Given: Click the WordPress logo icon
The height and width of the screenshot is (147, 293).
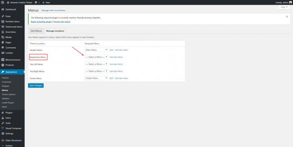Looking at the screenshot, I should point(3,2).
